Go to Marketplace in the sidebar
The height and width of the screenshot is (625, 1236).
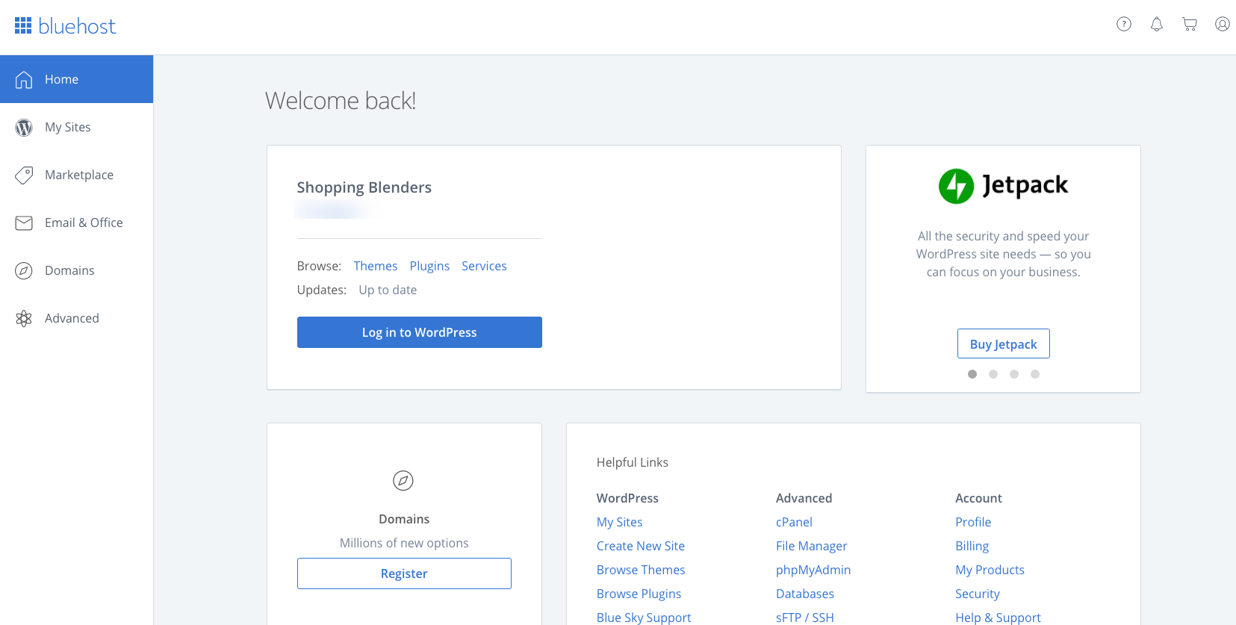[x=76, y=175]
